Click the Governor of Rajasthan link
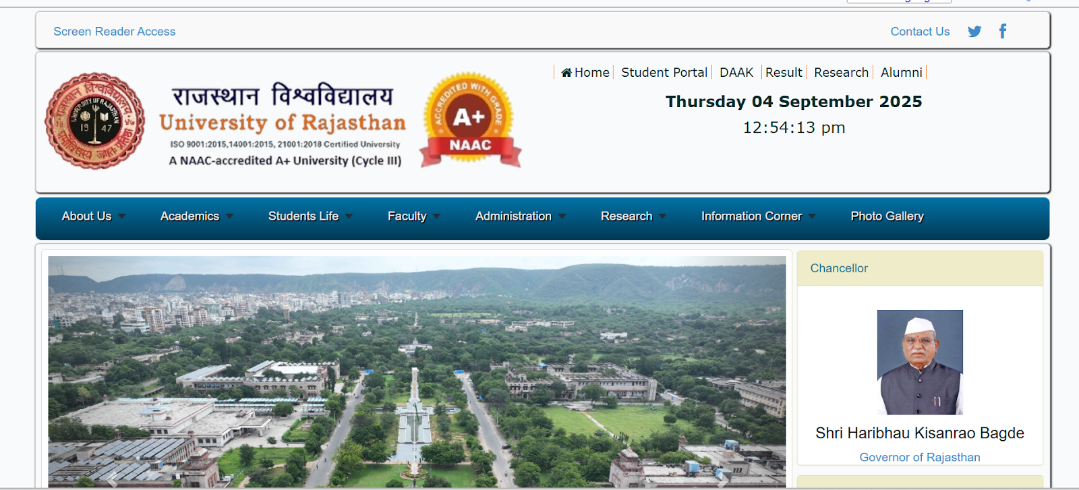Image resolution: width=1079 pixels, height=490 pixels. 920,457
